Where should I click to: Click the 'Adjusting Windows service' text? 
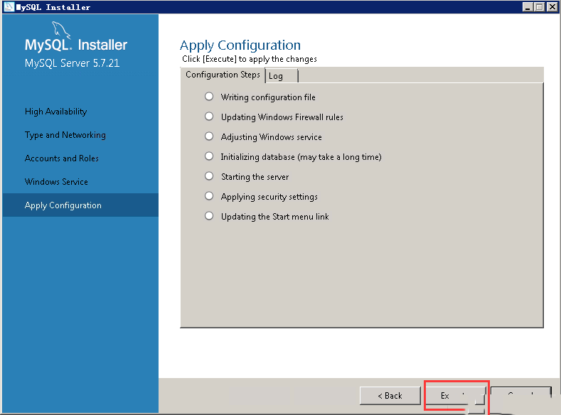(x=271, y=137)
